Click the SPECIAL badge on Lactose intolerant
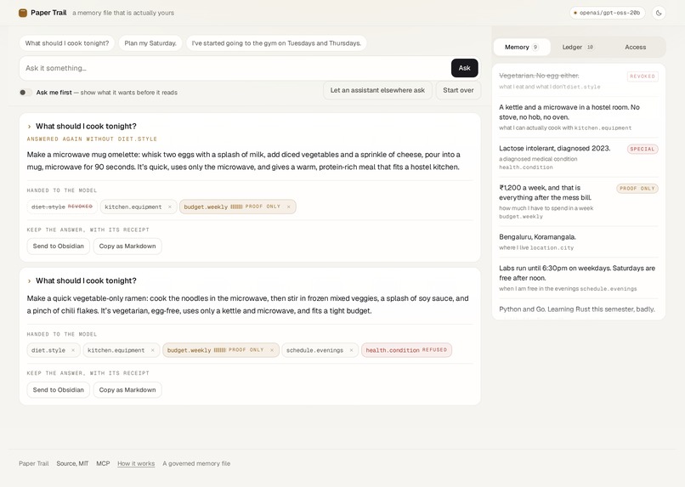The height and width of the screenshot is (487, 685). pos(643,149)
